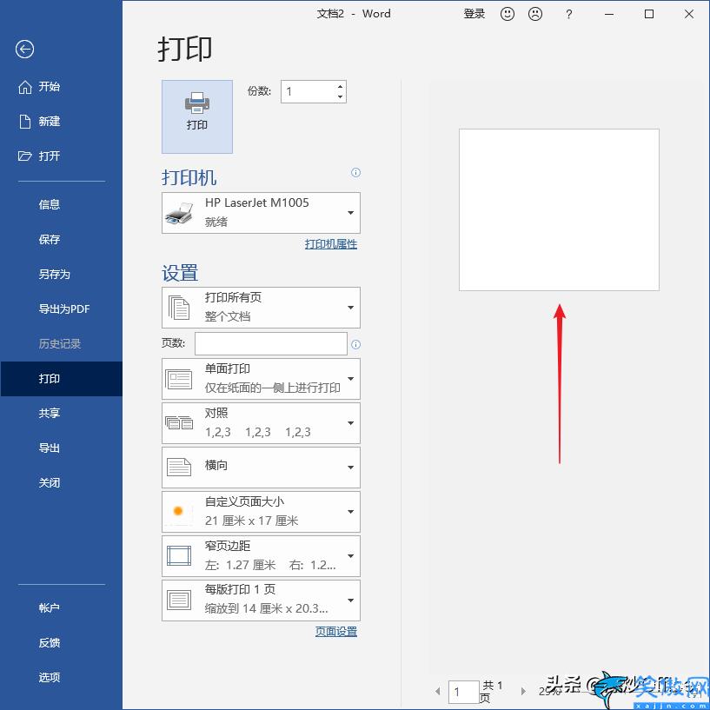The height and width of the screenshot is (710, 710).
Task: Select 导出 in the sidebar
Action: 61,448
